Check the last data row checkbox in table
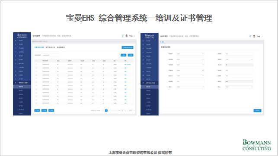Image resolution: width=278 pixels, height=156 pixels. pos(36,103)
